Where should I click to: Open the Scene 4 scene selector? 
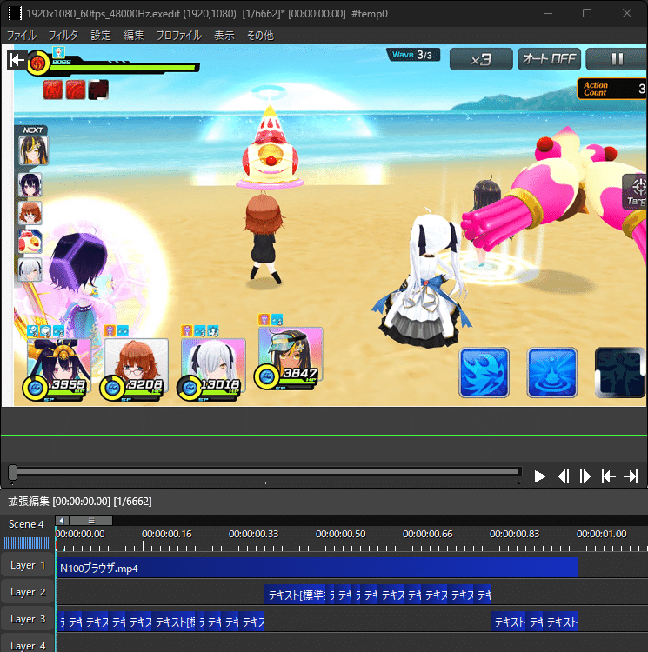coord(26,524)
